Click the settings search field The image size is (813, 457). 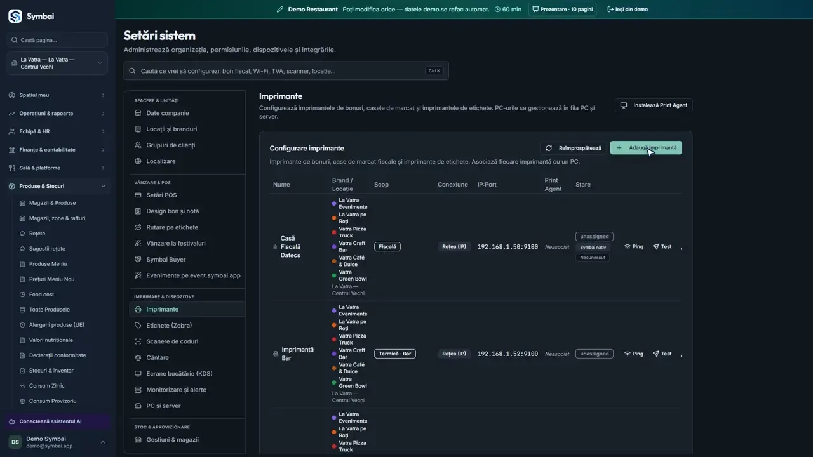286,71
